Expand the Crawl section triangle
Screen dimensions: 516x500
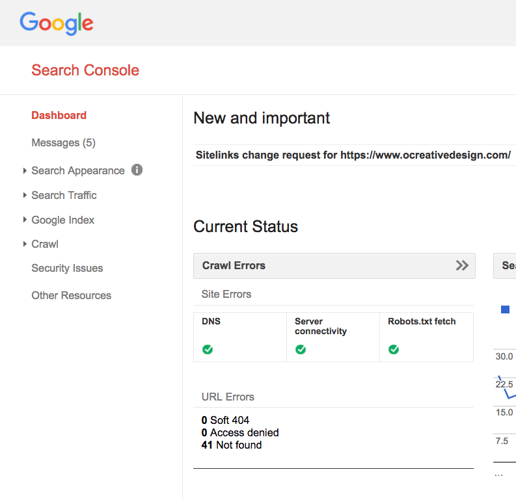tap(25, 244)
